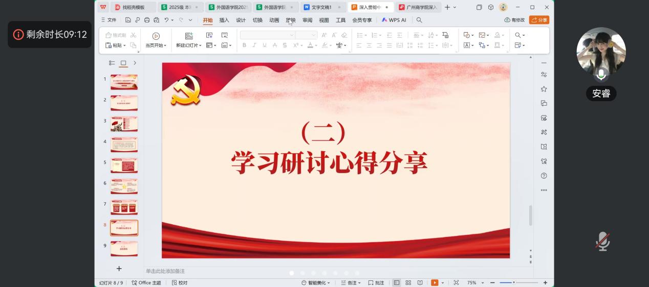649x287 pixels.
Task: Select slide 3 thumbnail in the panel
Action: 124,124
